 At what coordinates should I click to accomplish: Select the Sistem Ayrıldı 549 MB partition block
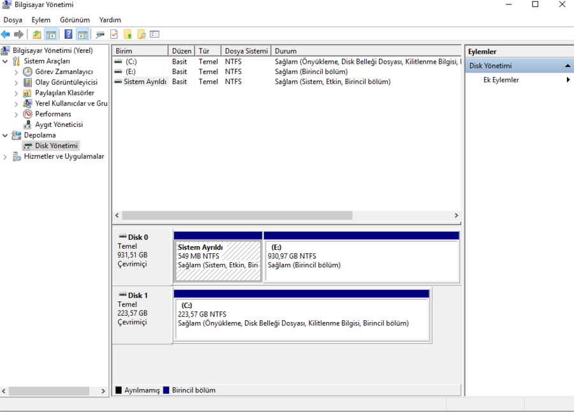[x=218, y=257]
